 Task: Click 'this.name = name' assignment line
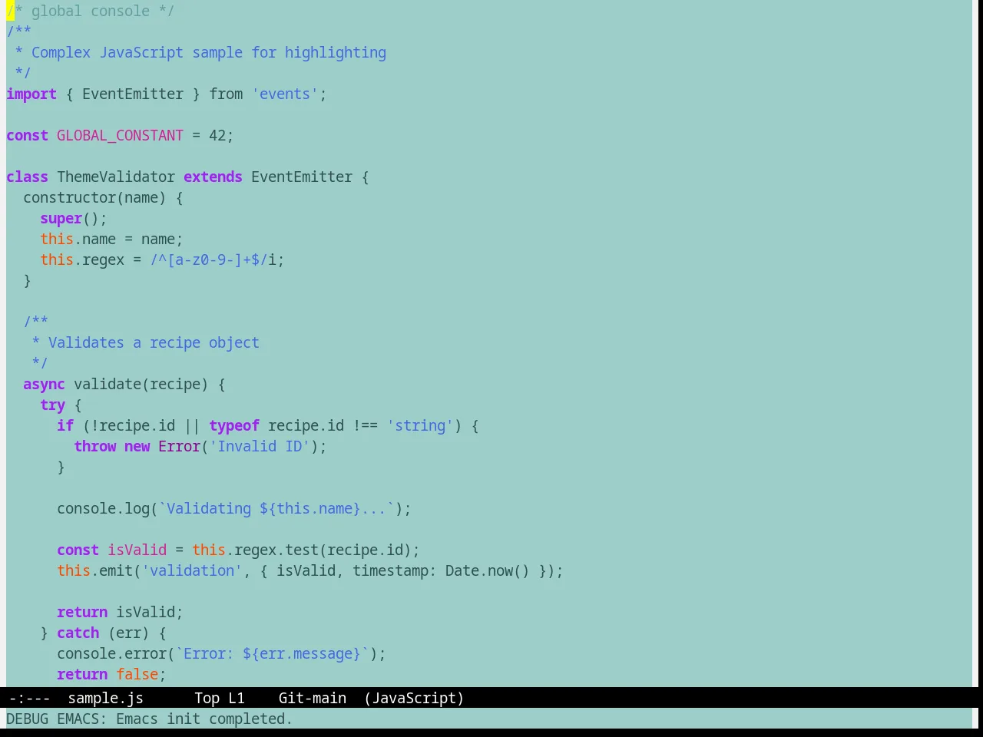(x=111, y=239)
